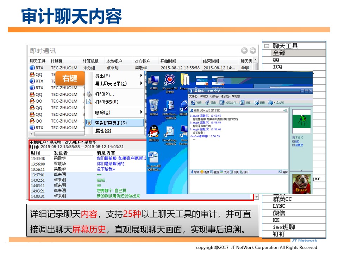Open 回收站 recycle bin icon

tap(154, 108)
